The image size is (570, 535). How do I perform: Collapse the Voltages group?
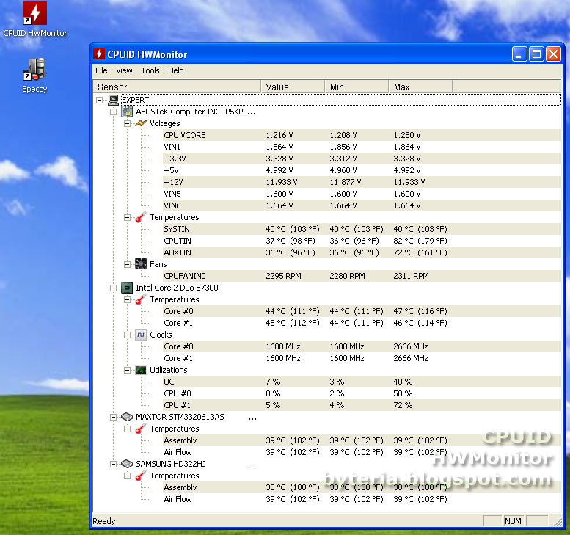point(127,123)
